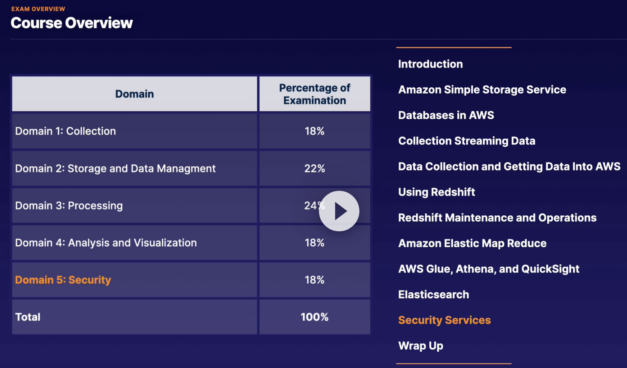
Task: Open Collection Streaming Data chapter
Action: [467, 141]
